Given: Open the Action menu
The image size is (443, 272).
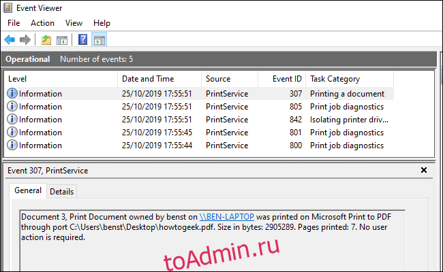Looking at the screenshot, I should 42,23.
